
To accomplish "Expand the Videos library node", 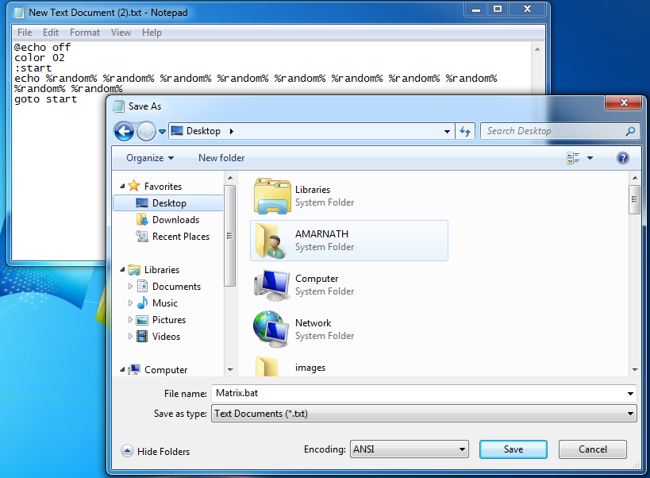I will click(130, 336).
